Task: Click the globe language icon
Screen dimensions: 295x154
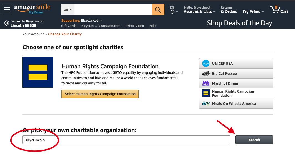Action: pyautogui.click(x=172, y=12)
